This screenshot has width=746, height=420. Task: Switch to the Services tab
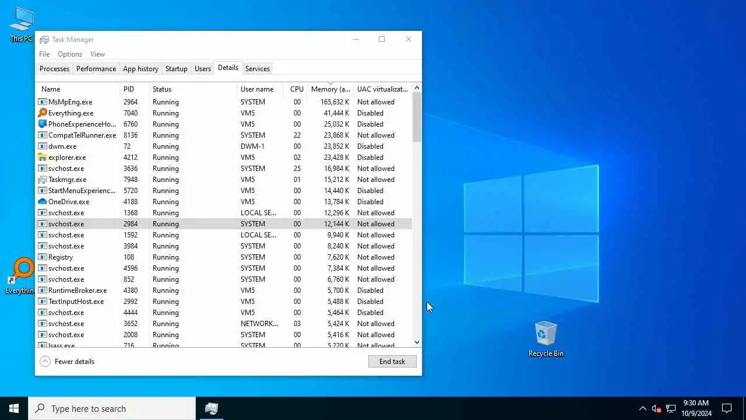258,69
